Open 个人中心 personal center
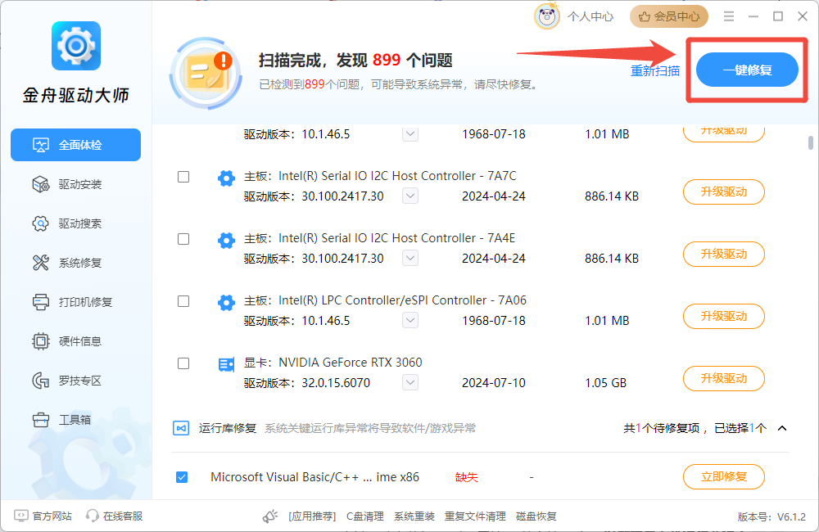 (x=590, y=16)
